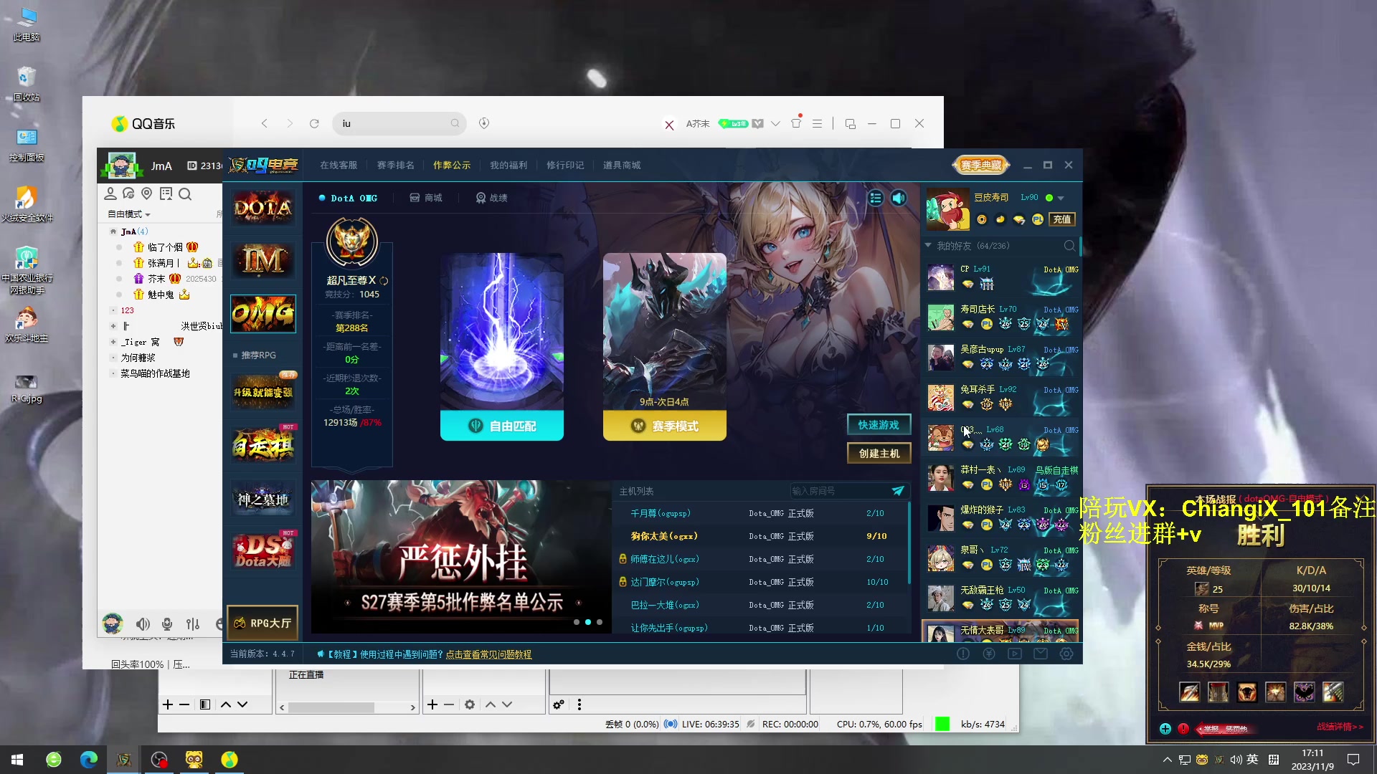This screenshot has width=1377, height=774.
Task: Expand the _Tiger 窝 channel node
Action: click(x=113, y=342)
